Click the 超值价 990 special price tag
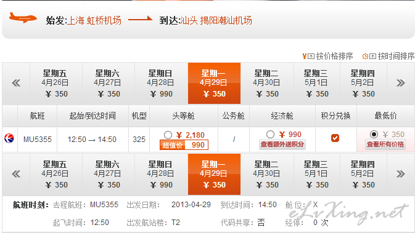The width and height of the screenshot is (415, 233). (x=184, y=145)
